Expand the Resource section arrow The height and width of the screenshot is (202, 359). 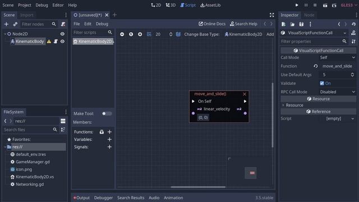coord(283,105)
